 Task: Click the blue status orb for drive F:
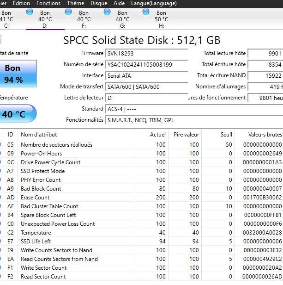68,12
